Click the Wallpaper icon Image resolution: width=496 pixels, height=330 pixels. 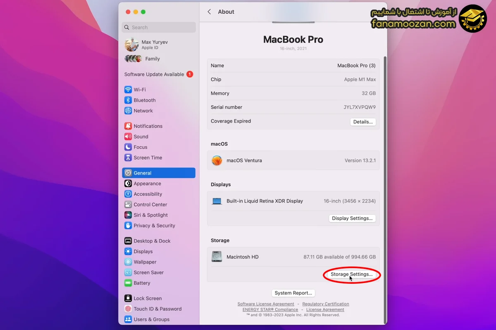(x=128, y=262)
